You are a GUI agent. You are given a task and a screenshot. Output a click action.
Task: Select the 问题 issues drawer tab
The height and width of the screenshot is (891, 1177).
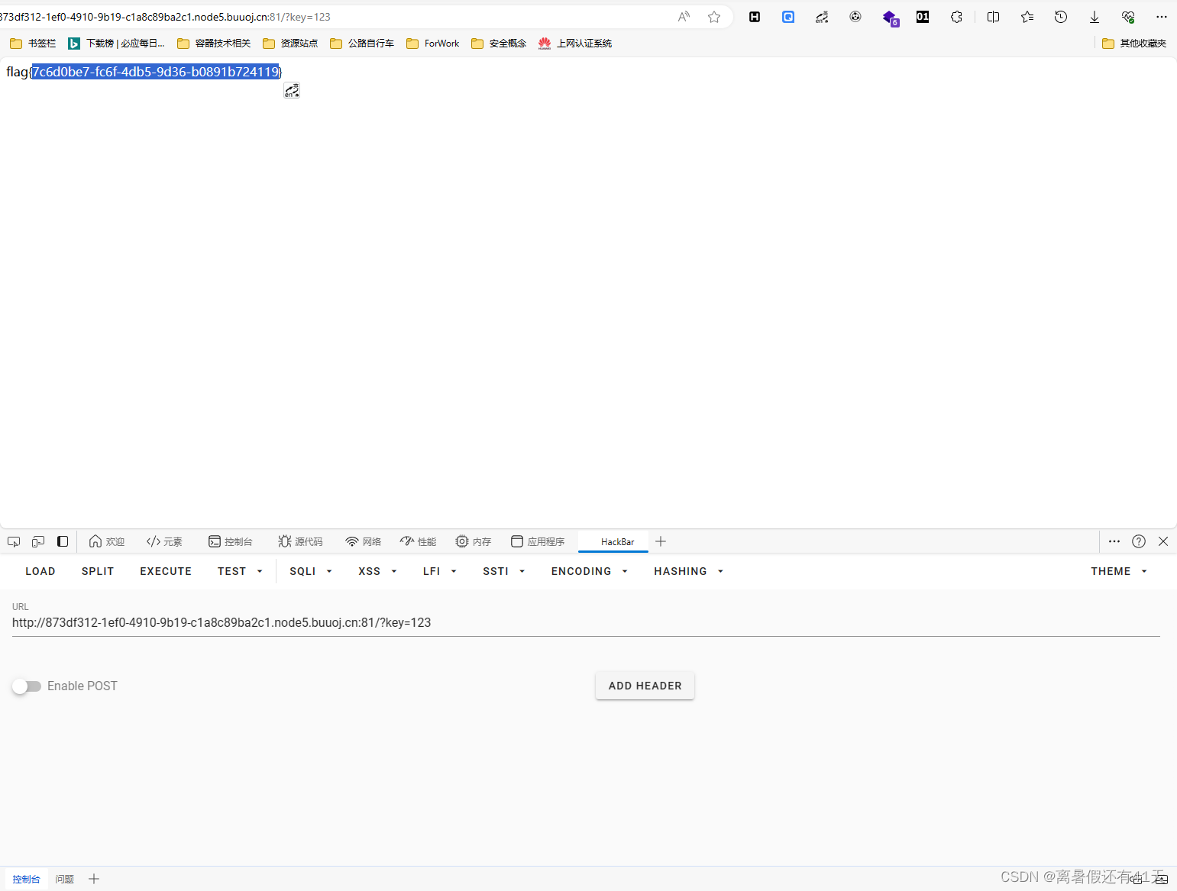[65, 879]
